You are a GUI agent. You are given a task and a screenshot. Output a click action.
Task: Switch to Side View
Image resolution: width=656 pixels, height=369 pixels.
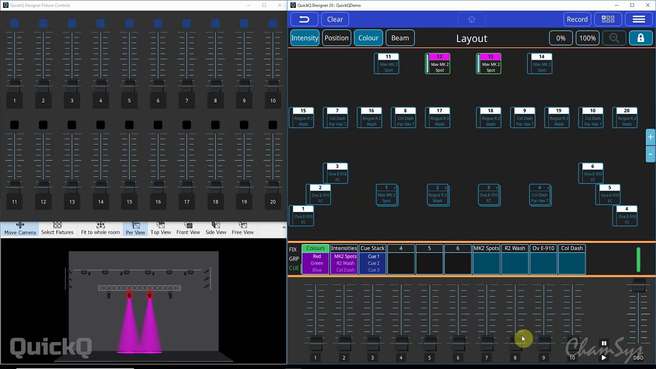click(216, 229)
